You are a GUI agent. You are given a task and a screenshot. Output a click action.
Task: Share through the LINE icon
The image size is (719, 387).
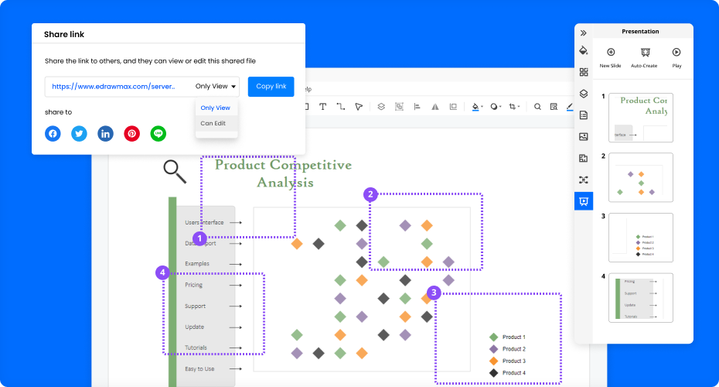158,133
